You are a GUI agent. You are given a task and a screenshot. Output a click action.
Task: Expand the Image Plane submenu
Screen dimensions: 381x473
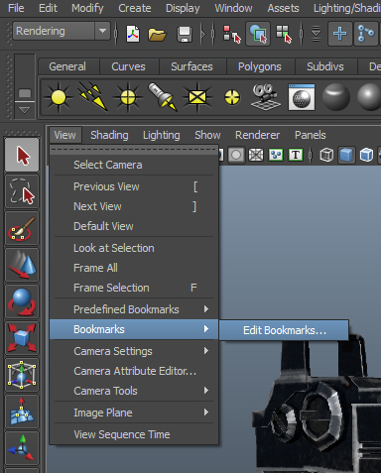[x=134, y=413]
